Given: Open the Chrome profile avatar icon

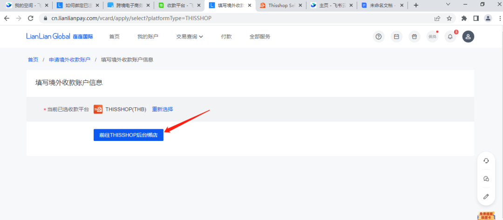Looking at the screenshot, I should click(488, 18).
